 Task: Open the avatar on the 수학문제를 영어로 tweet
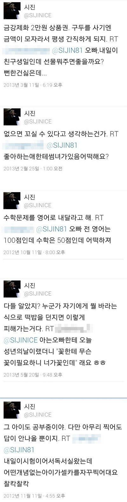click(12, 200)
